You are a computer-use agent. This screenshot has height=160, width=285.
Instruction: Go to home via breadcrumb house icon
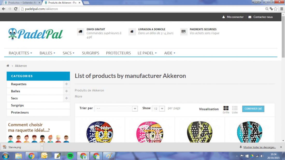point(8,66)
